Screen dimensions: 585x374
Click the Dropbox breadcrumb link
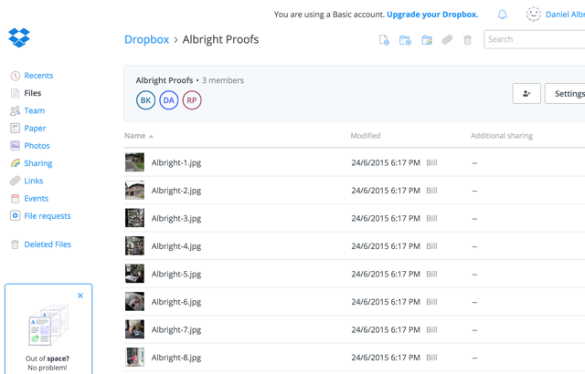(x=146, y=39)
